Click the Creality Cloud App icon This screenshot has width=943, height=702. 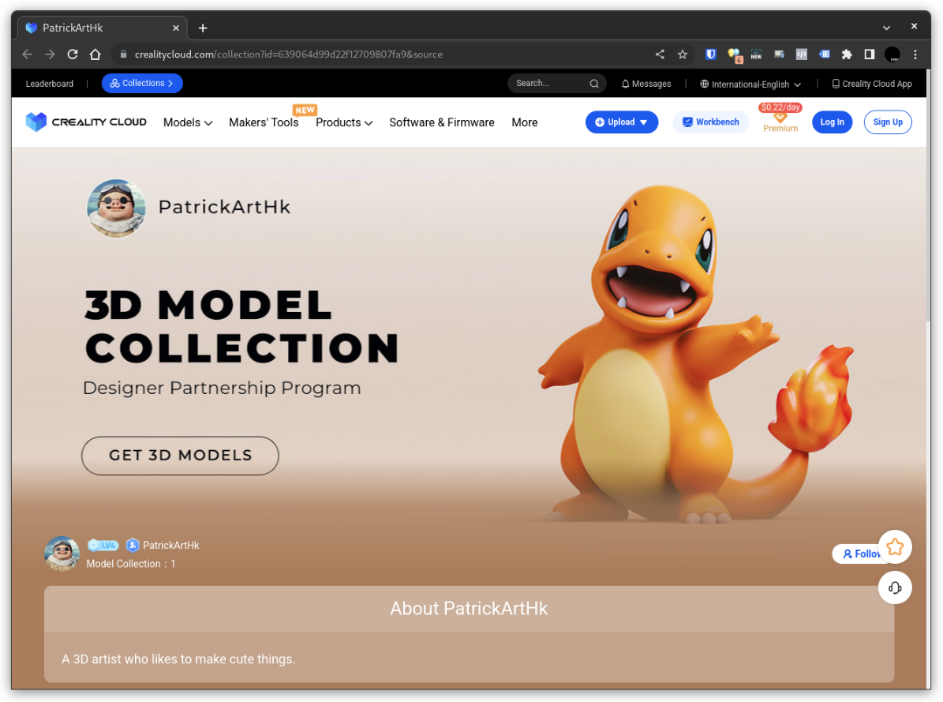pyautogui.click(x=836, y=83)
